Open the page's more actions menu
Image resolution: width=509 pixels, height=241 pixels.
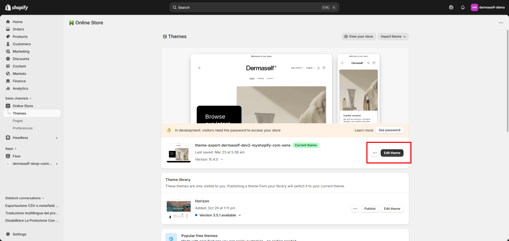click(x=501, y=23)
